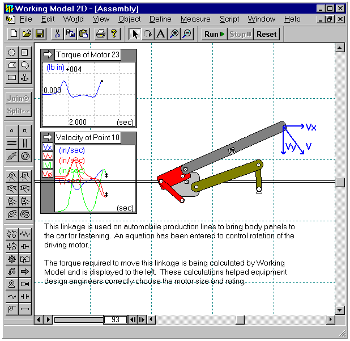350x341 pixels.
Task: Select the linear spring tool
Action: pos(25,234)
